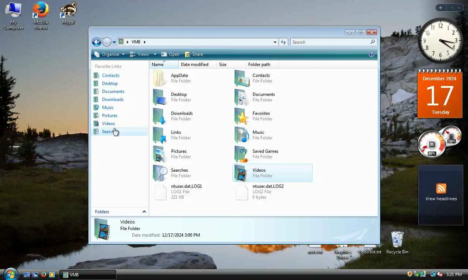Select the Contacts folder icon in file list

(x=242, y=78)
